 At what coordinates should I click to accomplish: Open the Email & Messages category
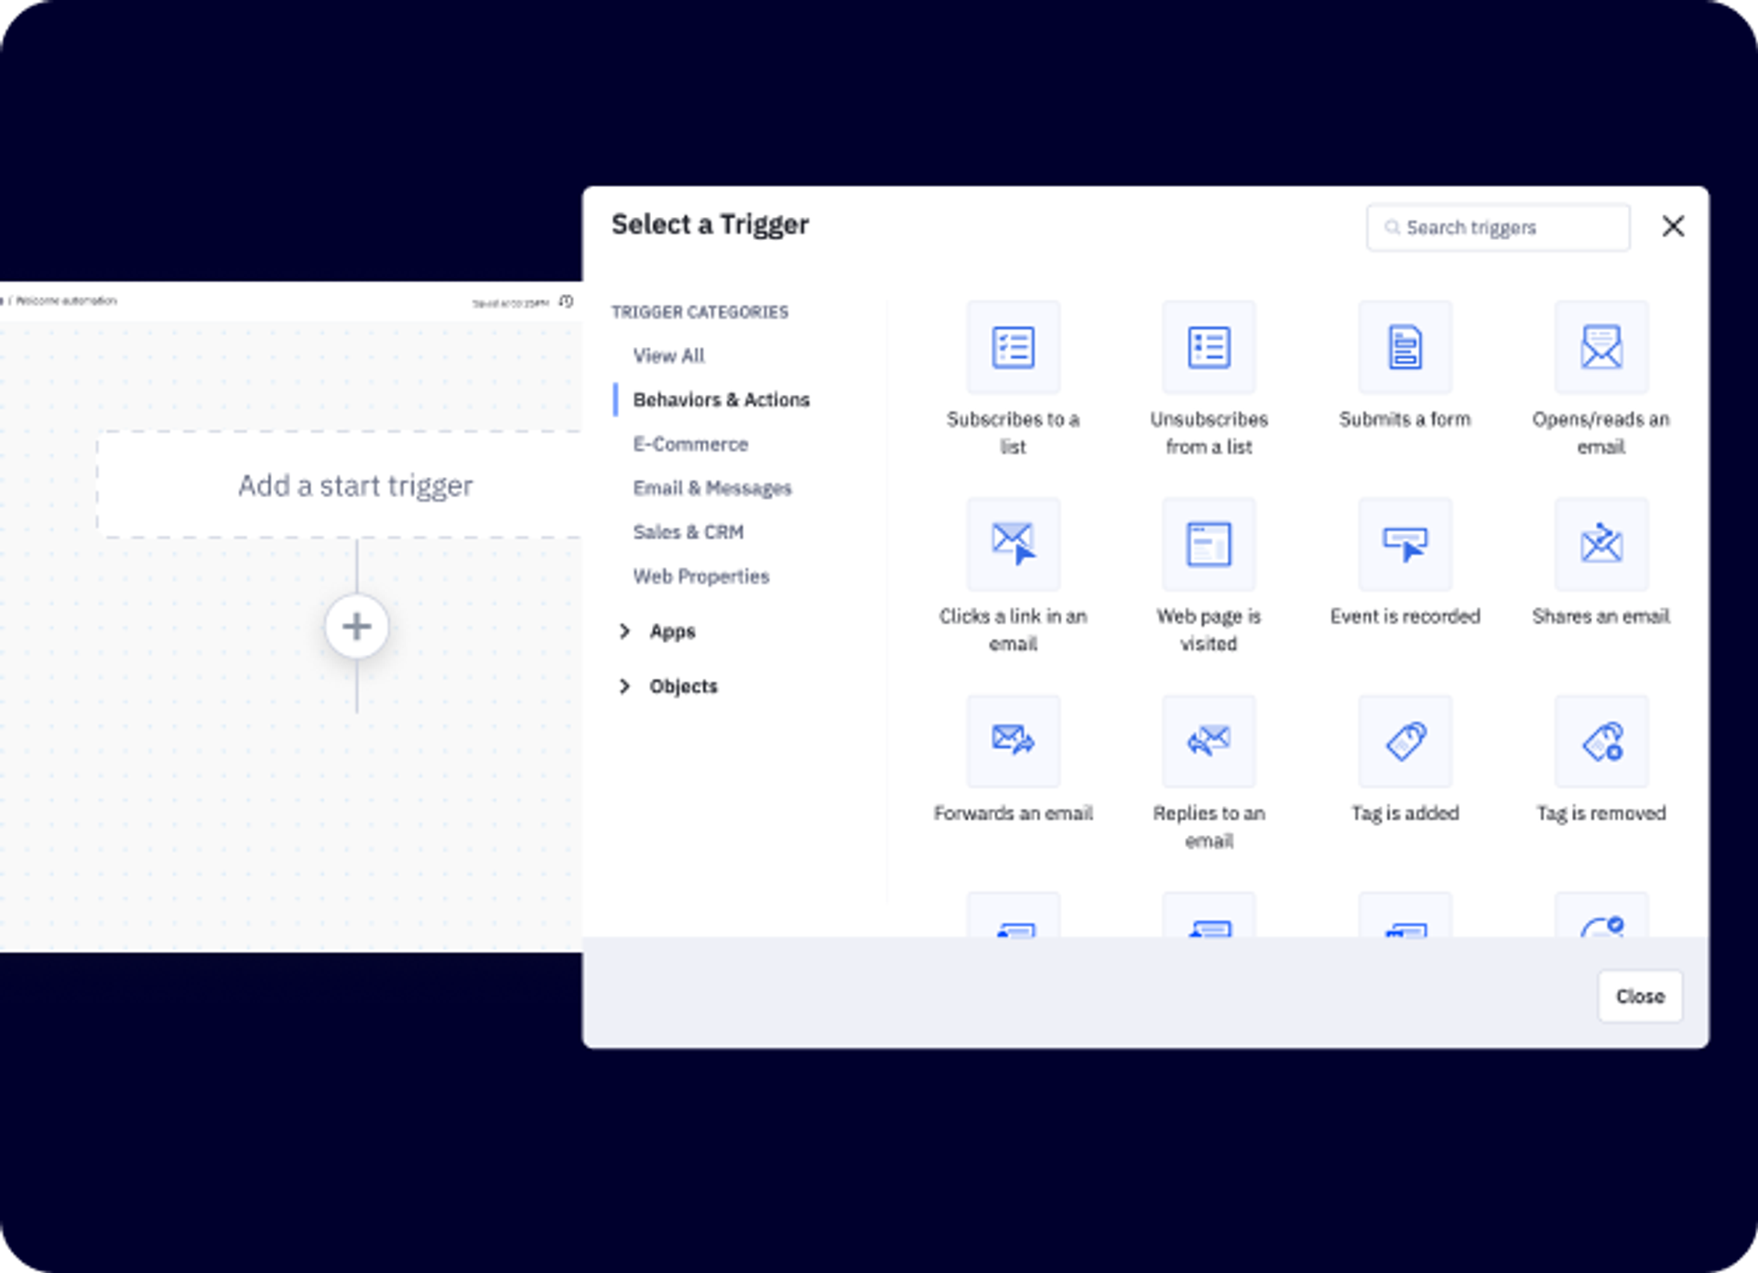click(x=711, y=488)
